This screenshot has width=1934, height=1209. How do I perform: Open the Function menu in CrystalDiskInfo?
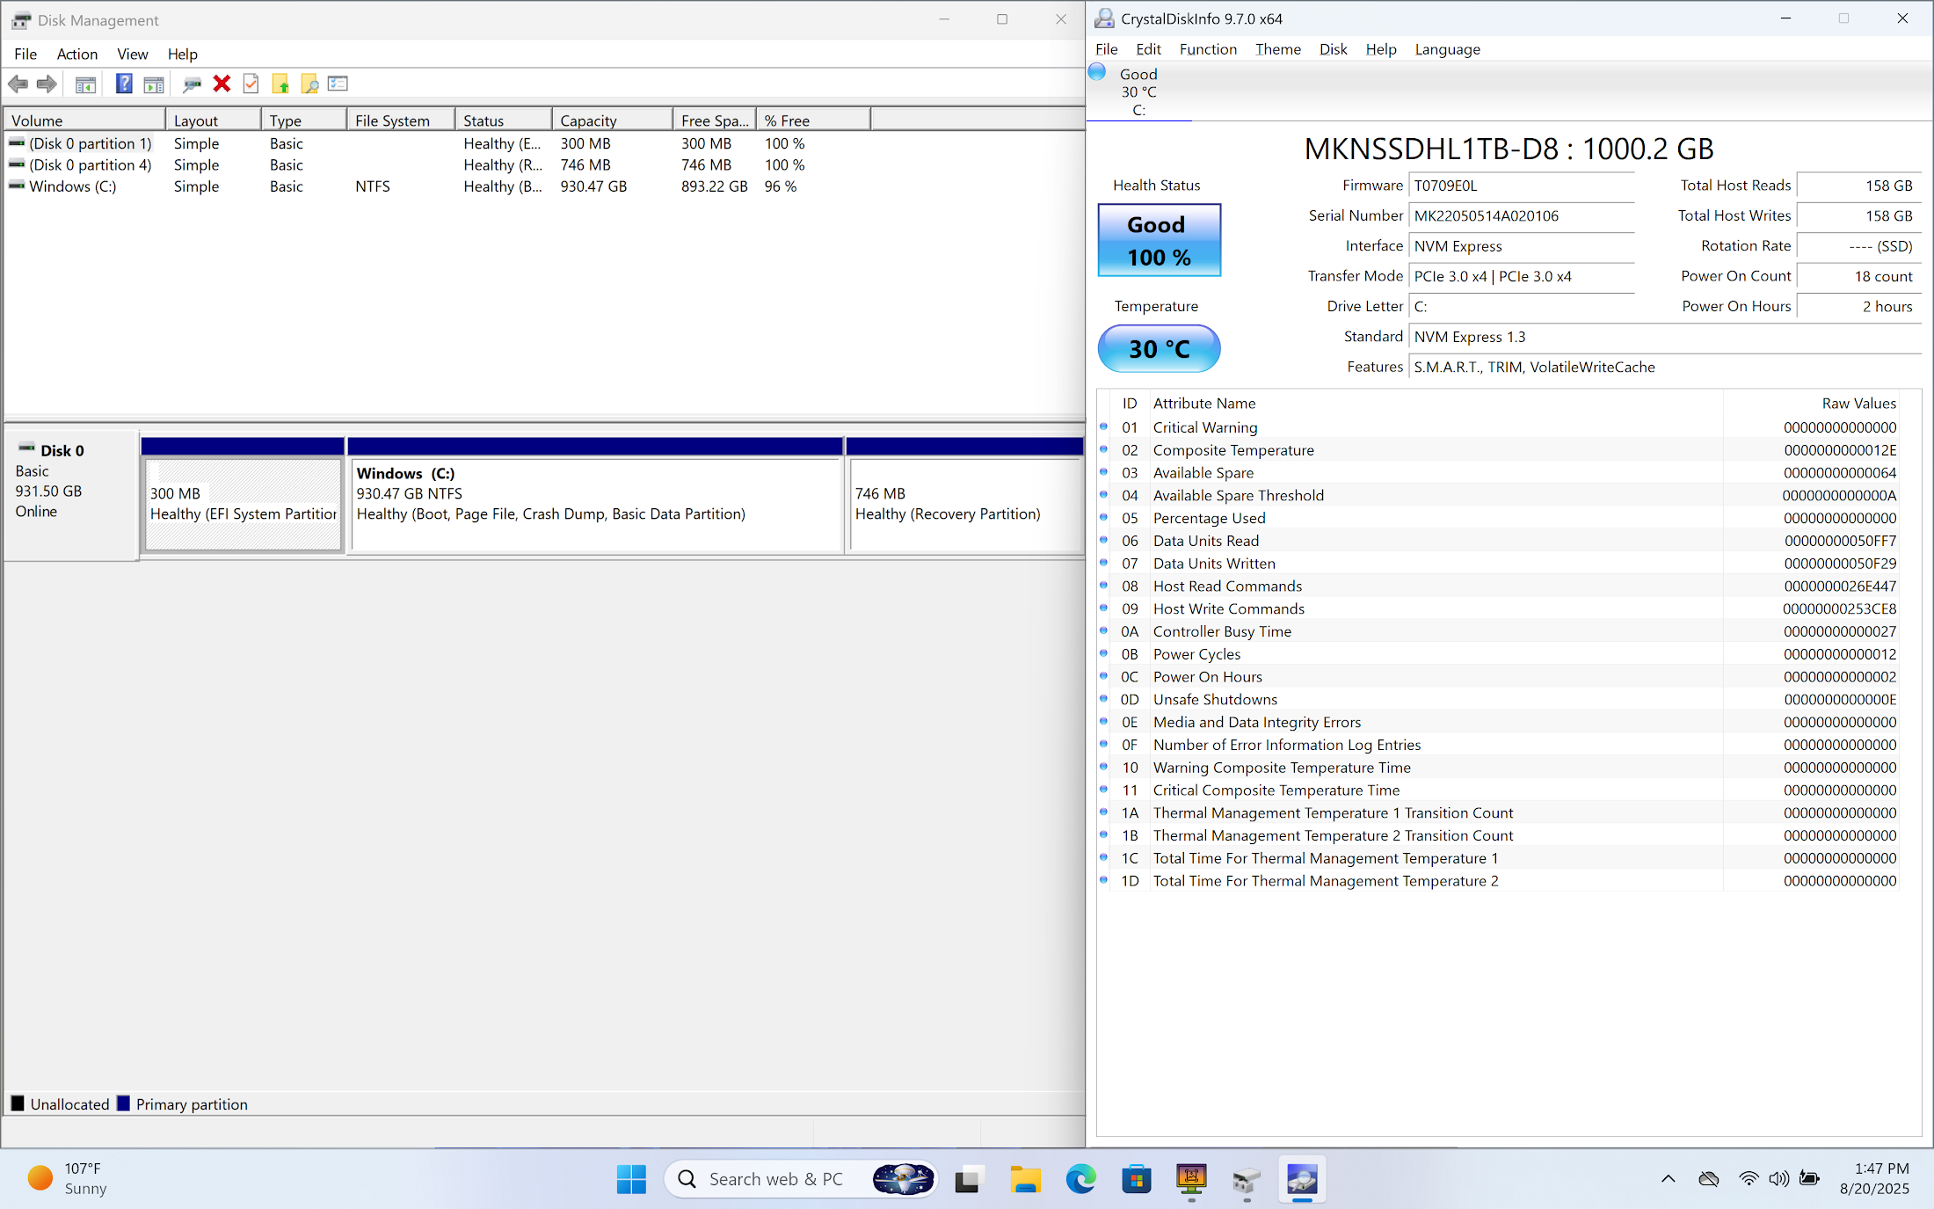click(x=1207, y=49)
